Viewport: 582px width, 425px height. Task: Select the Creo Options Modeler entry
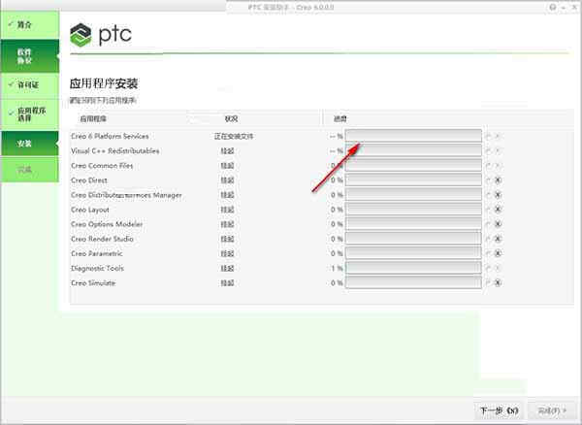107,224
